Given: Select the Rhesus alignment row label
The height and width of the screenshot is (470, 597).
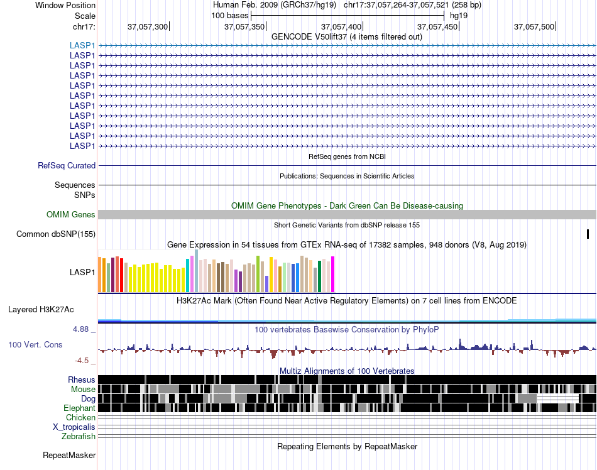Looking at the screenshot, I should coord(82,380).
